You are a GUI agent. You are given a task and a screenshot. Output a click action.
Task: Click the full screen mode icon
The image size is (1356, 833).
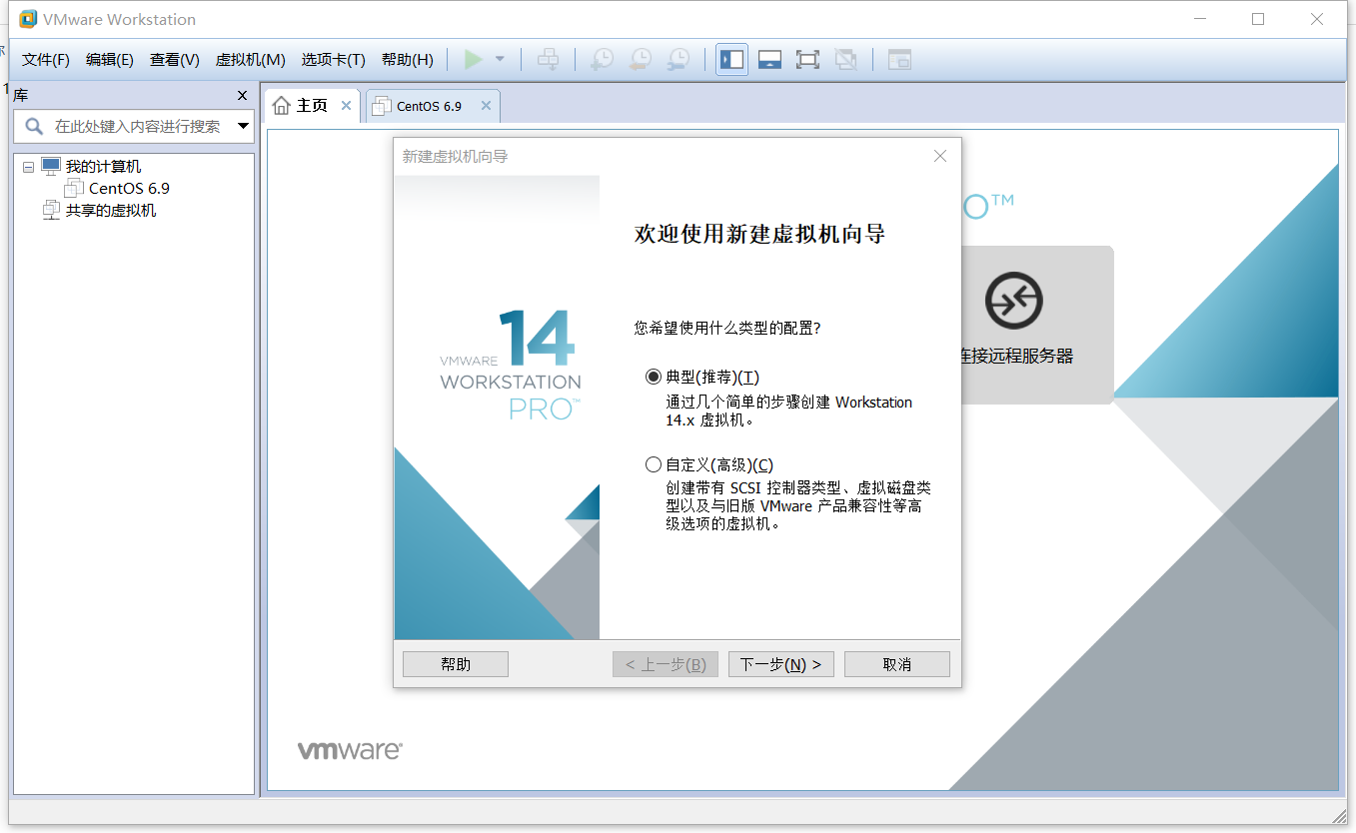[x=807, y=60]
